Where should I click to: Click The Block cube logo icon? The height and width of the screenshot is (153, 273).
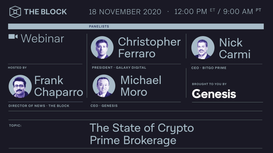point(15,12)
